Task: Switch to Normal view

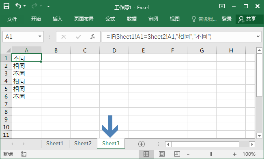Action: click(x=146, y=154)
